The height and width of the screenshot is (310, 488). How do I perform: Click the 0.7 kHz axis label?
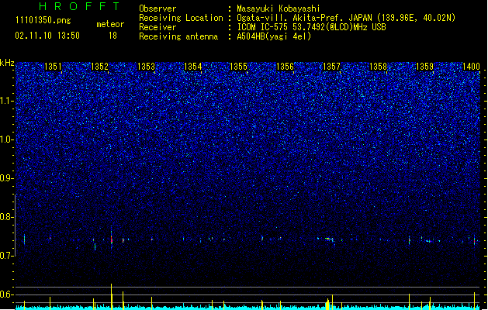(x=7, y=256)
